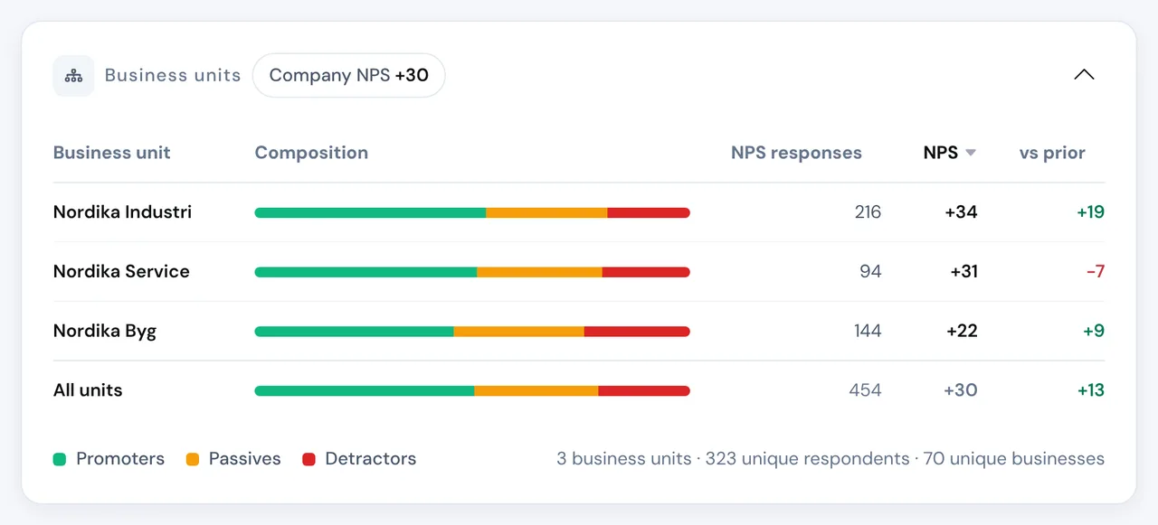
Task: Click the +34 NPS score
Action: 961,212
